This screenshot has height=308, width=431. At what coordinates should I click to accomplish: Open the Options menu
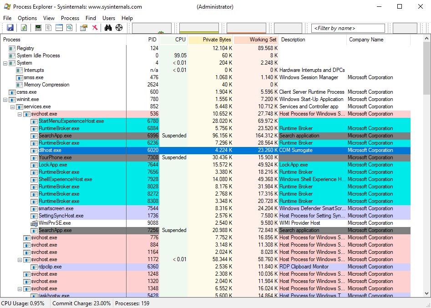[27, 18]
